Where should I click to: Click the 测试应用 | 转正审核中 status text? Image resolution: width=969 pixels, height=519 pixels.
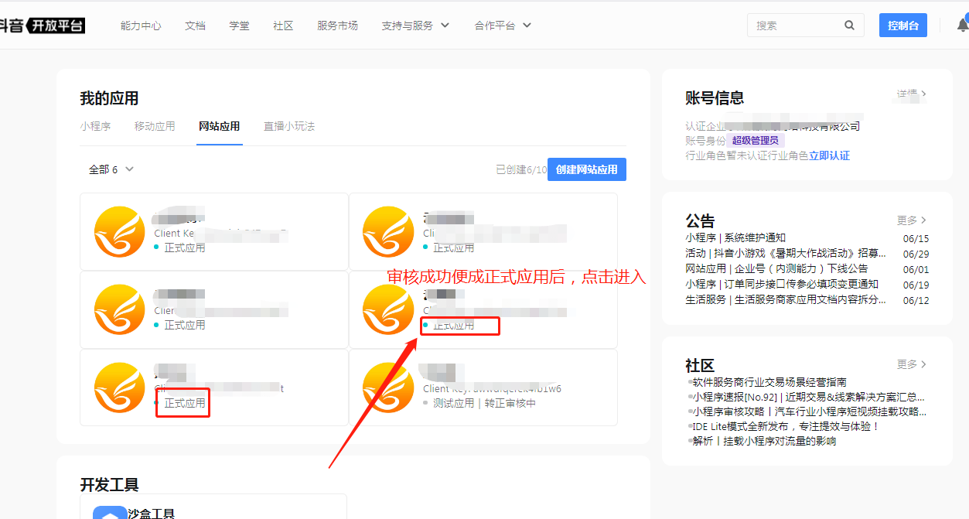pyautogui.click(x=484, y=403)
